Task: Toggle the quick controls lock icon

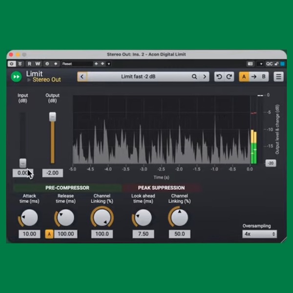Action: click(x=276, y=64)
